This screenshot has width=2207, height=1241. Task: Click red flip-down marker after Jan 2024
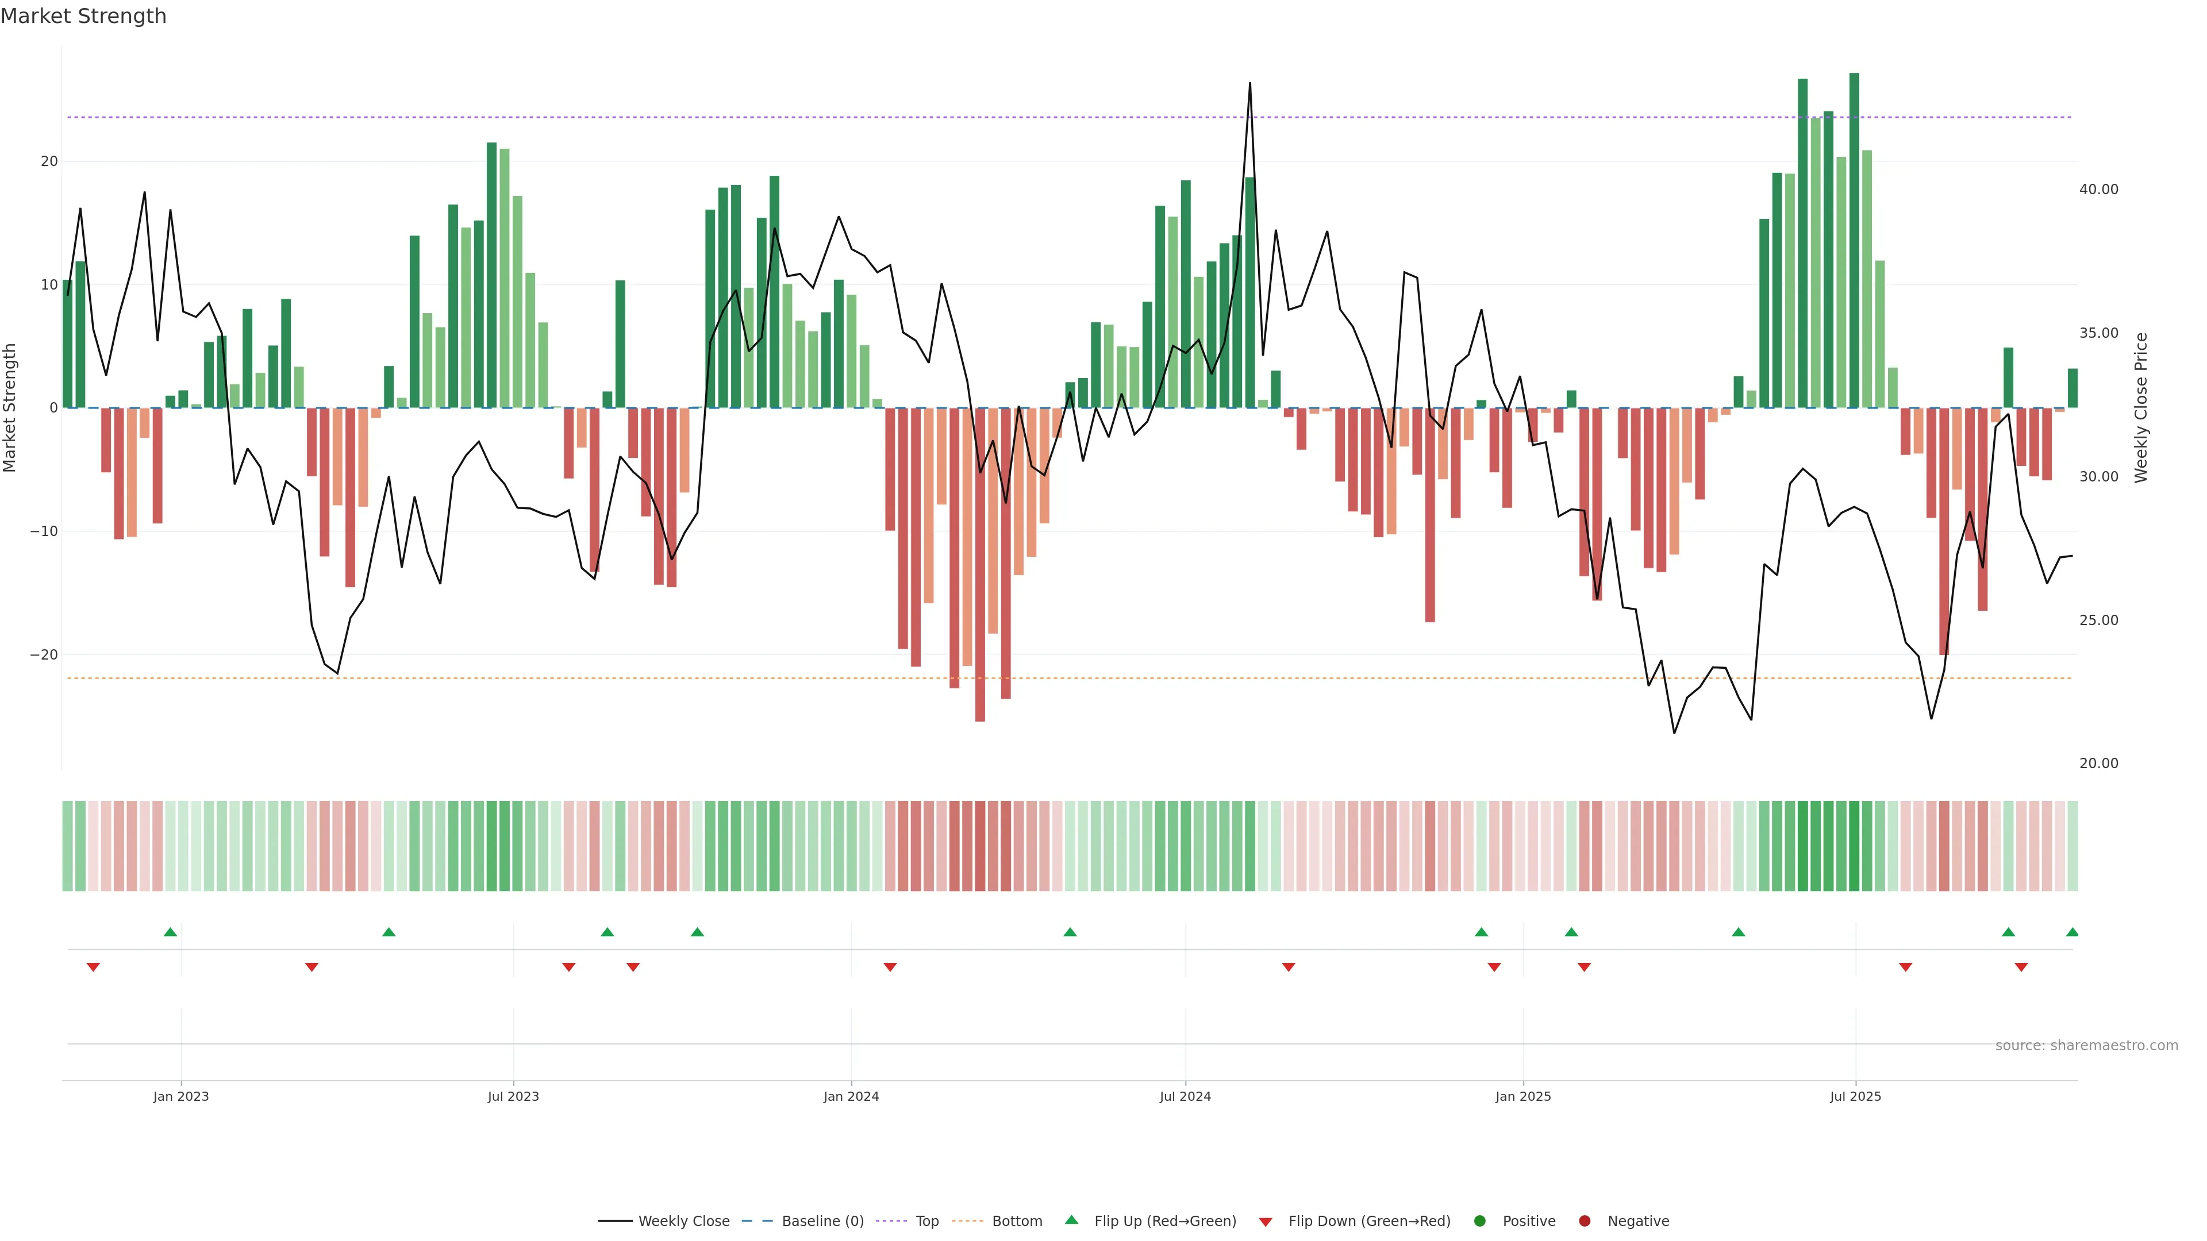pos(890,967)
